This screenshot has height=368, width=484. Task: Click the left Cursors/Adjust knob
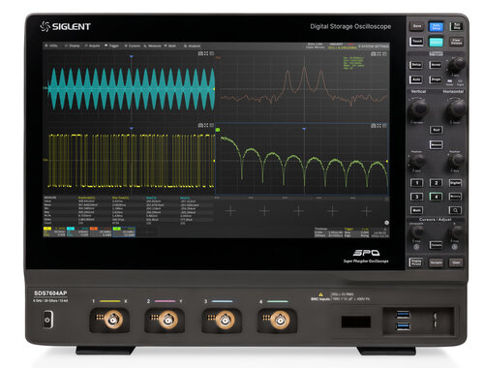coord(417,231)
